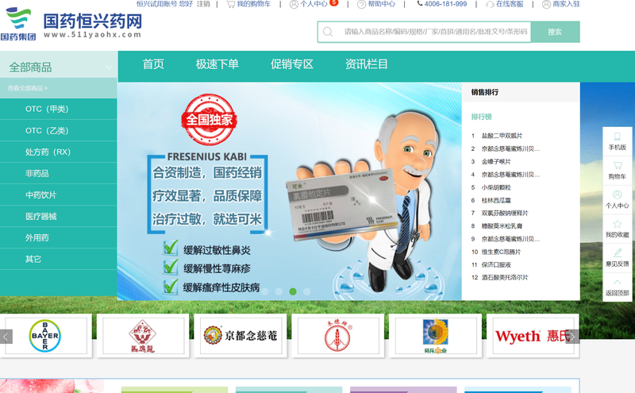Select the 京都念慈菴 brand logo
This screenshot has height=393, width=635.
point(241,336)
